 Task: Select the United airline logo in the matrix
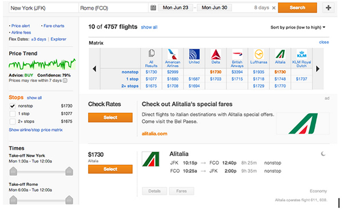click(x=194, y=54)
